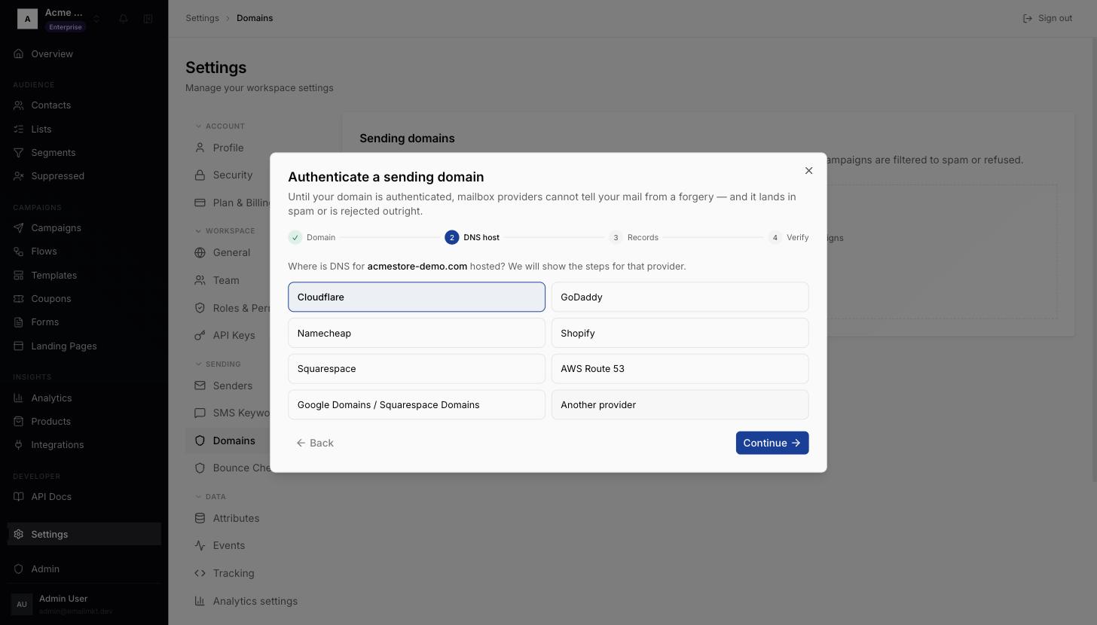Collapse the DATA settings section
The height and width of the screenshot is (625, 1097).
(x=210, y=497)
